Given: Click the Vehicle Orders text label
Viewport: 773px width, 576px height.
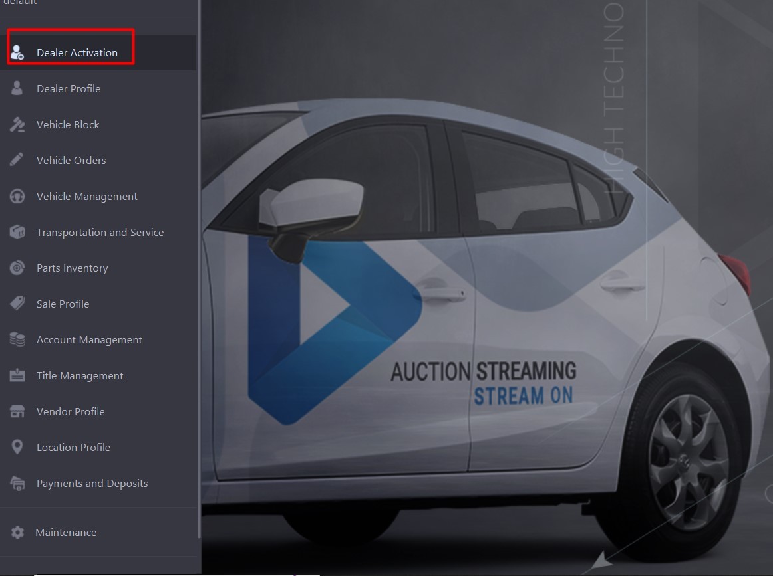Looking at the screenshot, I should coord(71,160).
